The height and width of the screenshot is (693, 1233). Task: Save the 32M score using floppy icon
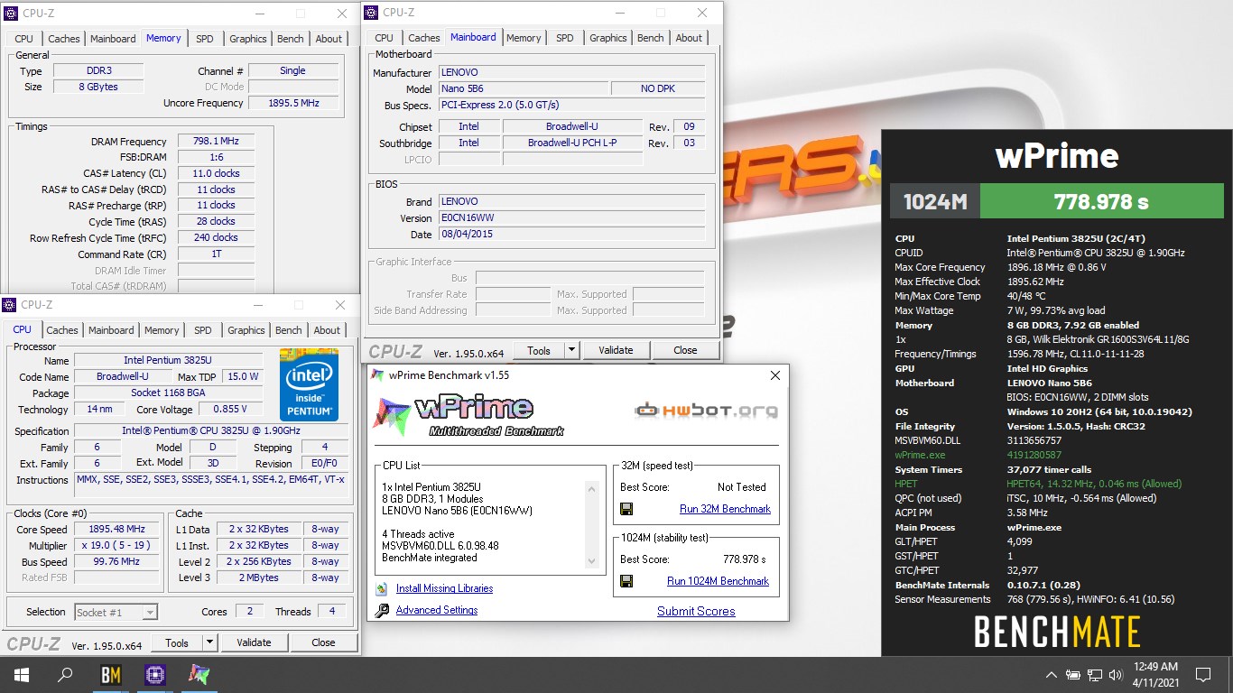pos(626,509)
